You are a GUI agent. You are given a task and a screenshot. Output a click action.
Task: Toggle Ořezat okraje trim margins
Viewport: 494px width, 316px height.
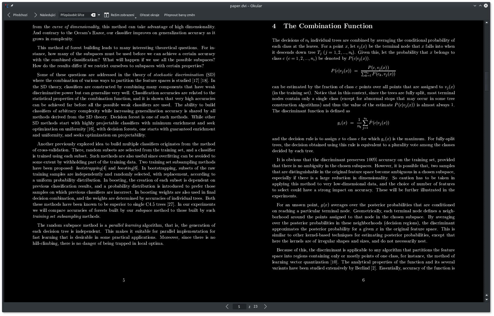pyautogui.click(x=149, y=15)
